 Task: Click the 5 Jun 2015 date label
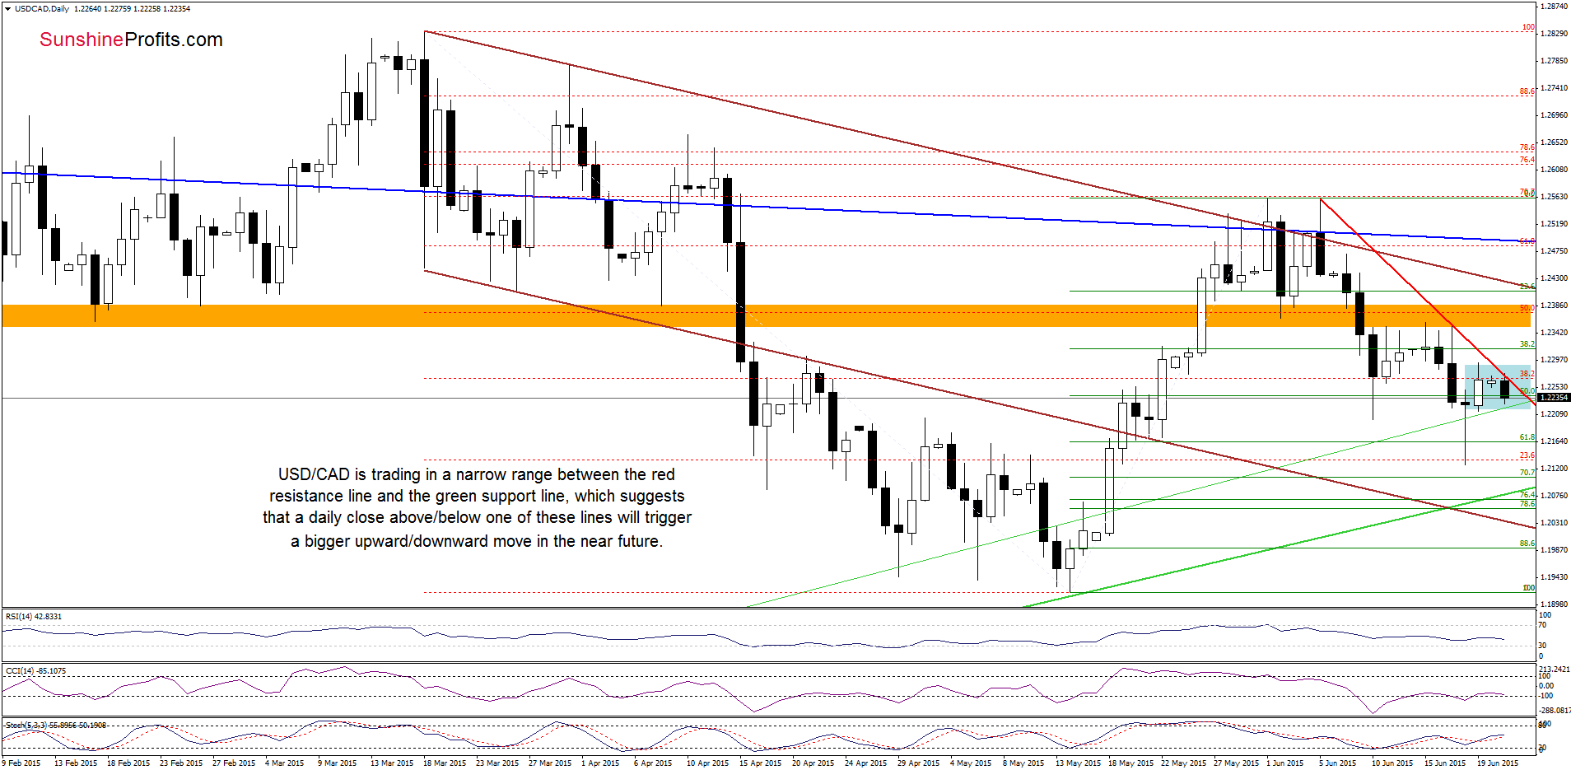[x=1337, y=763]
